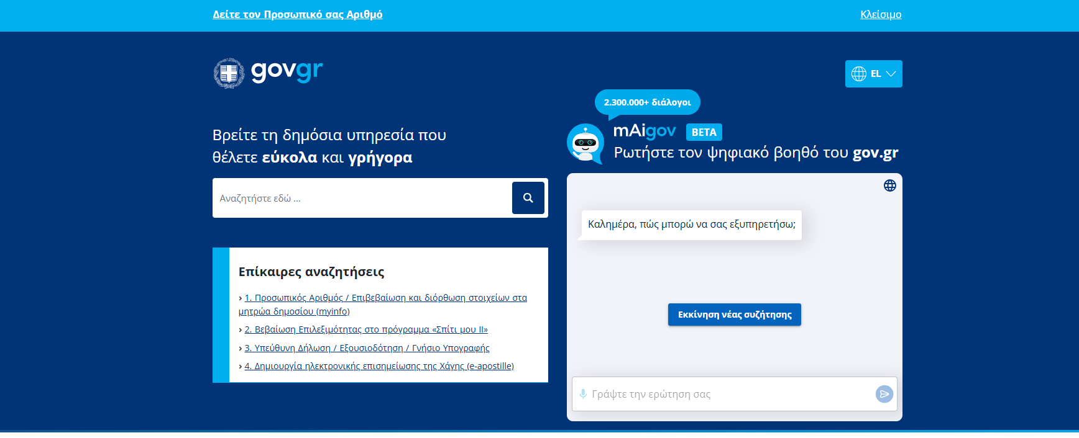The height and width of the screenshot is (438, 1079).
Task: Open link "2. Βεβαίωση Επιλεξιμότητας «Σπίτι μου ΙΙ»"
Action: pyautogui.click(x=366, y=329)
